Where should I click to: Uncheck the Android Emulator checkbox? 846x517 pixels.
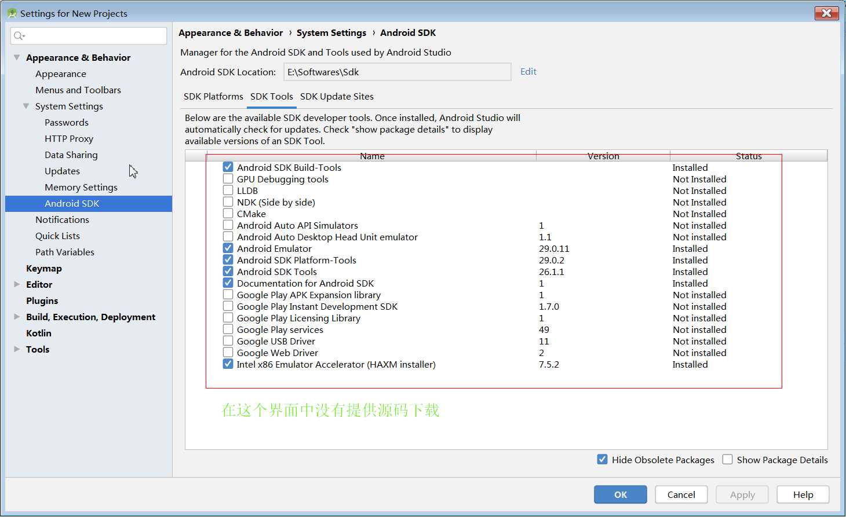pyautogui.click(x=228, y=248)
